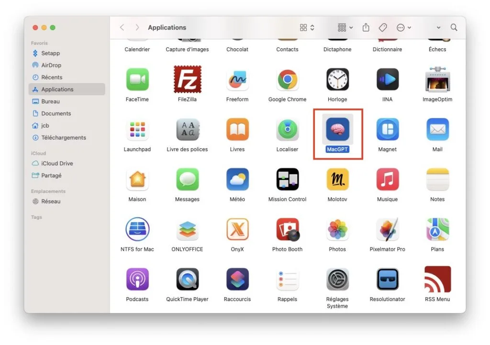Select the Réglages Système icon
The height and width of the screenshot is (345, 490).
tap(337, 279)
